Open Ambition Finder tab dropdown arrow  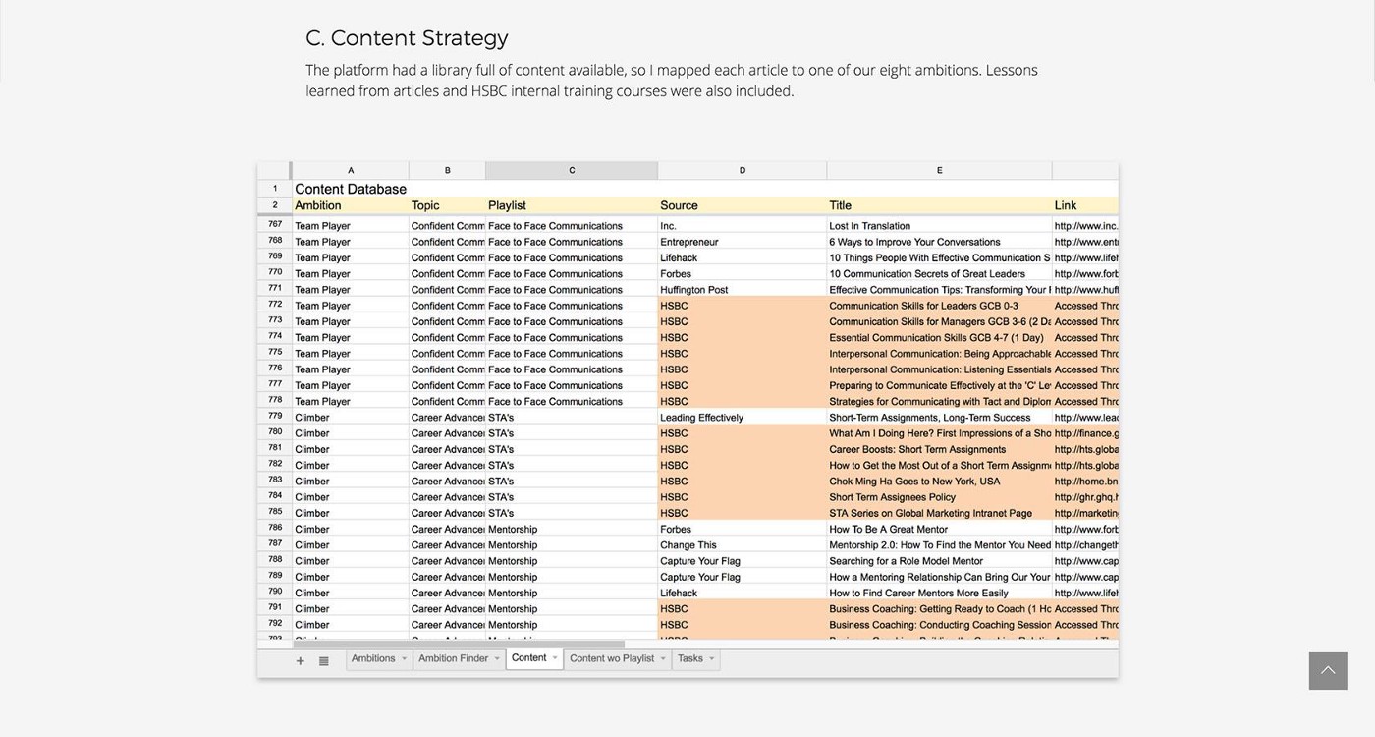(x=497, y=658)
